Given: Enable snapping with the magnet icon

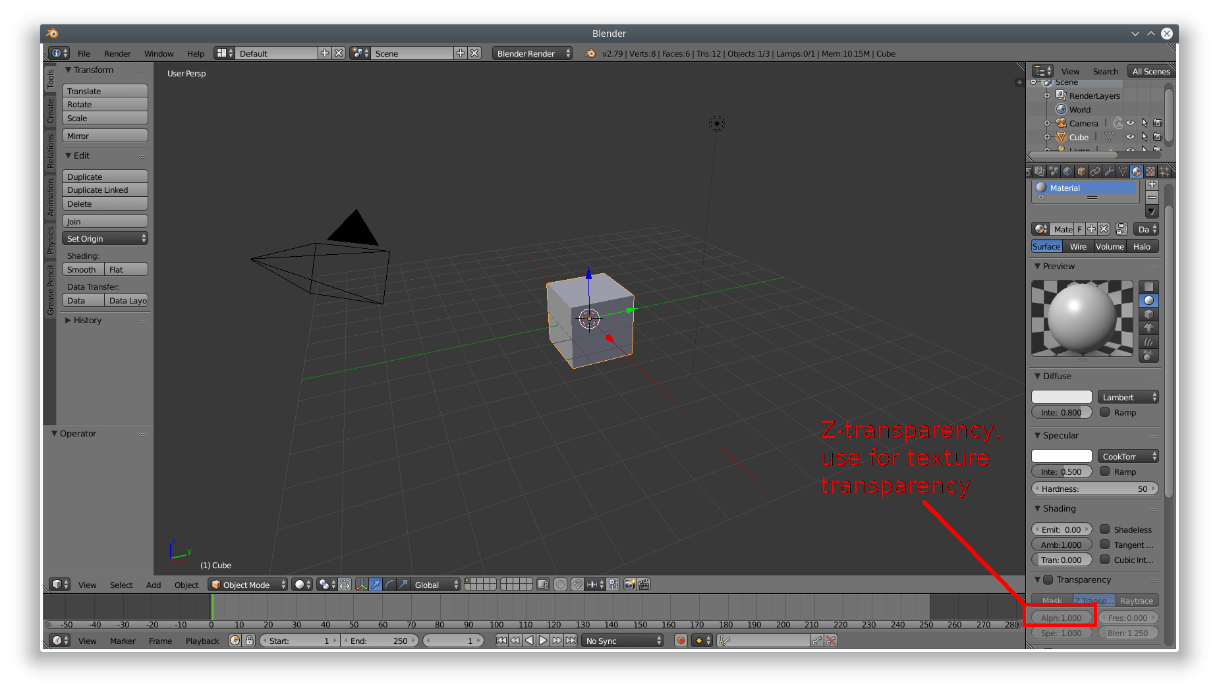Looking at the screenshot, I should point(577,584).
